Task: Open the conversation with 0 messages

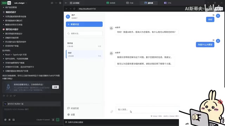Action: (84, 44)
